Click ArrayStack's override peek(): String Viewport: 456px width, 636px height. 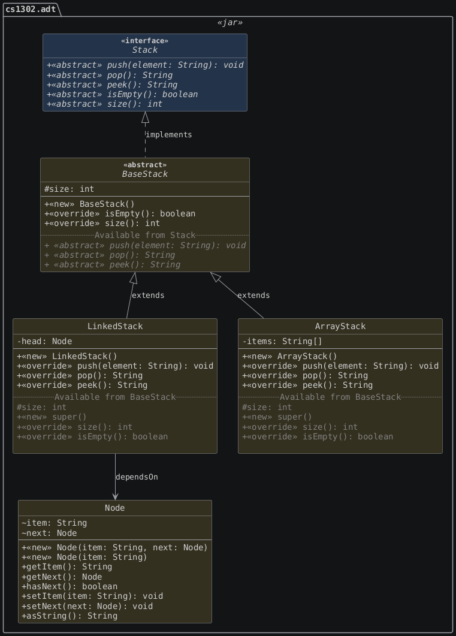pos(307,385)
